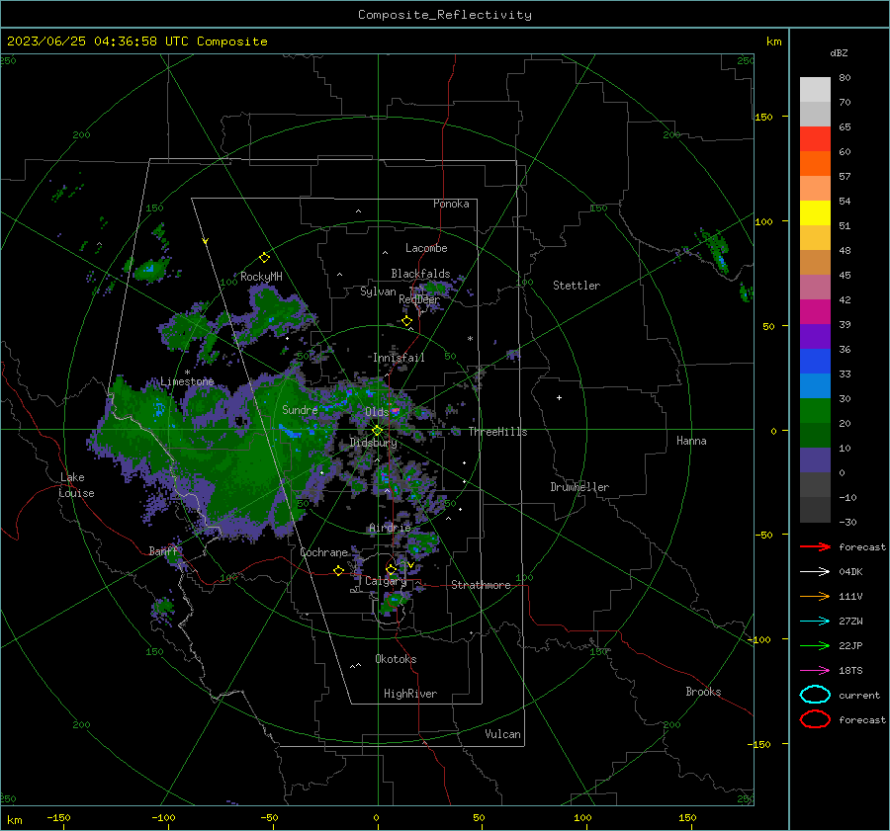Click the Innisfail town label
The height and width of the screenshot is (831, 890).
tap(399, 358)
